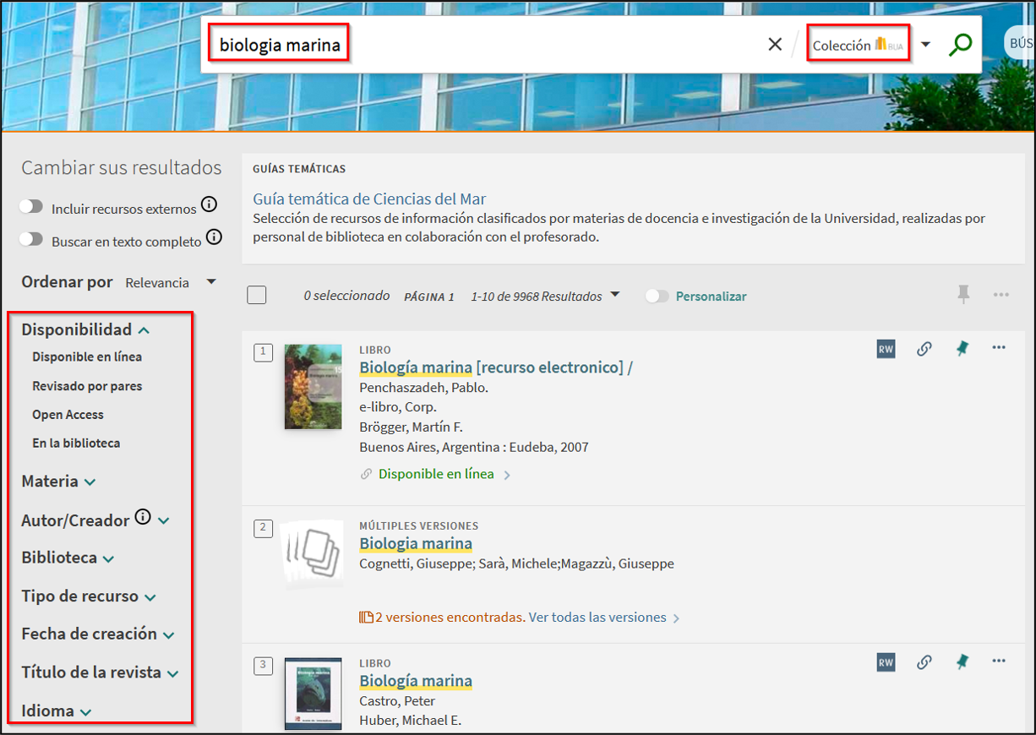Open Guía temática de Ciencias del Mar link

tap(369, 199)
